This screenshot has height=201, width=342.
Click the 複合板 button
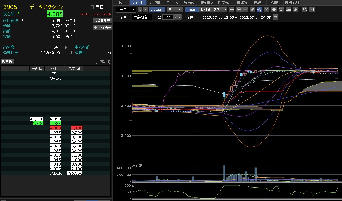click(x=7, y=61)
